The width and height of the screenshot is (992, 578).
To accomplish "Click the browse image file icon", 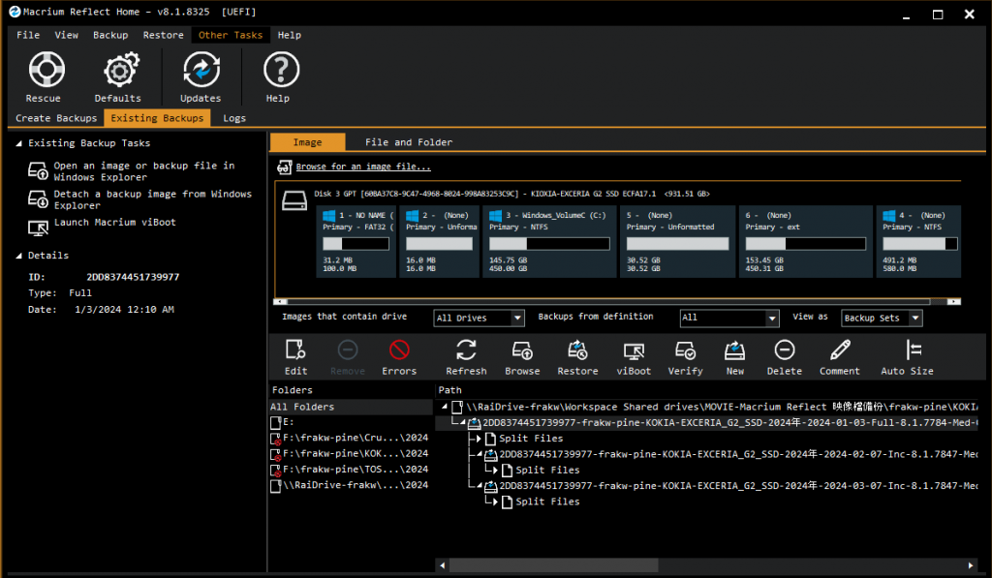I will (x=285, y=167).
